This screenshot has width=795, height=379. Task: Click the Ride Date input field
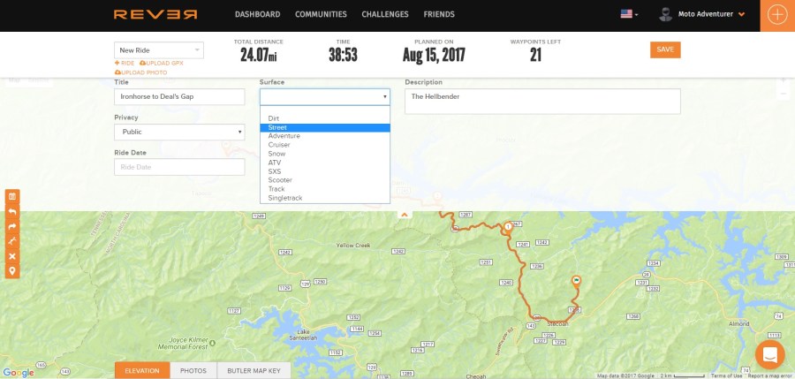pyautogui.click(x=179, y=167)
